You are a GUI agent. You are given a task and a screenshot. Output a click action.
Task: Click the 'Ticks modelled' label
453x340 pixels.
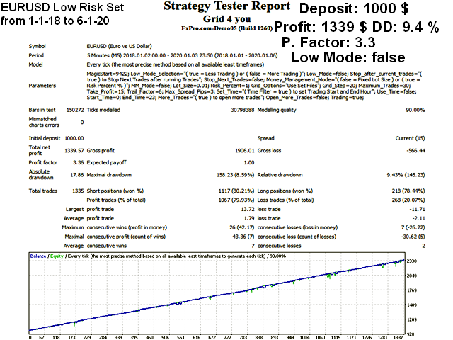(103, 110)
